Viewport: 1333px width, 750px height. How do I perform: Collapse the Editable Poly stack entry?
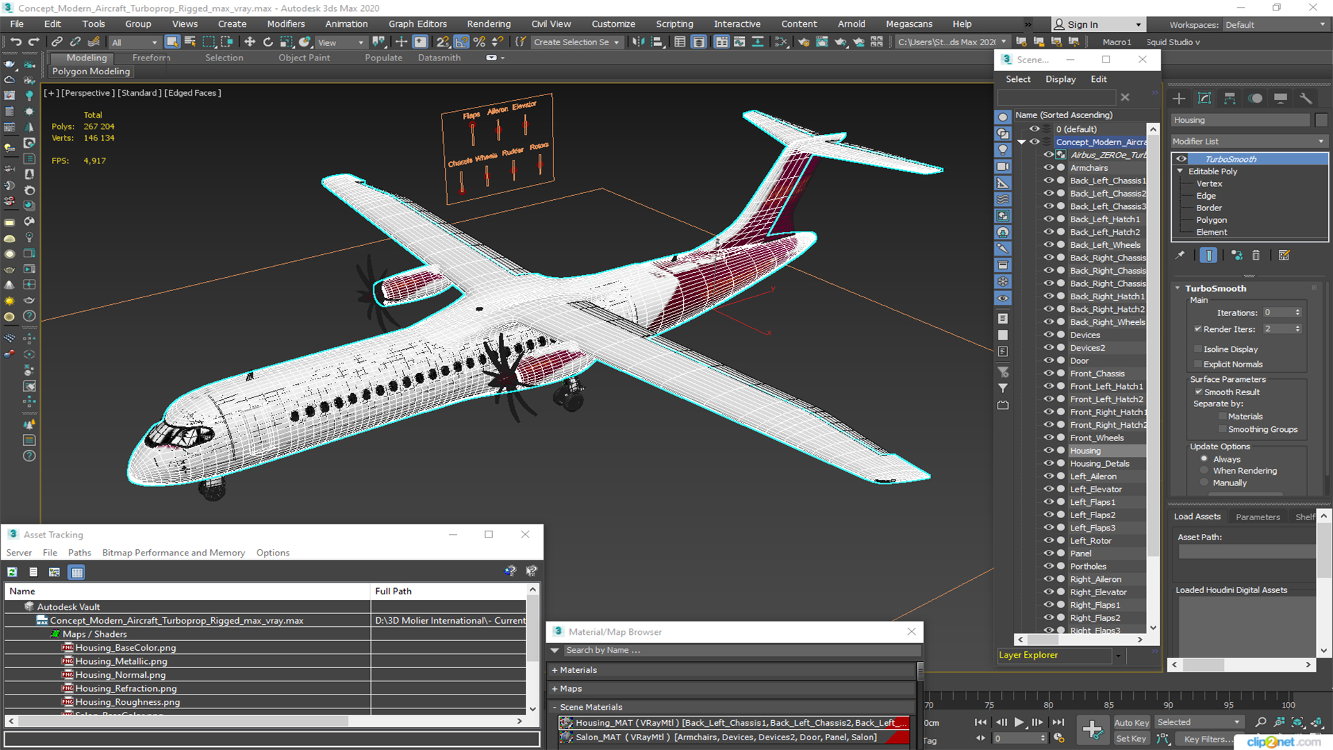point(1180,171)
